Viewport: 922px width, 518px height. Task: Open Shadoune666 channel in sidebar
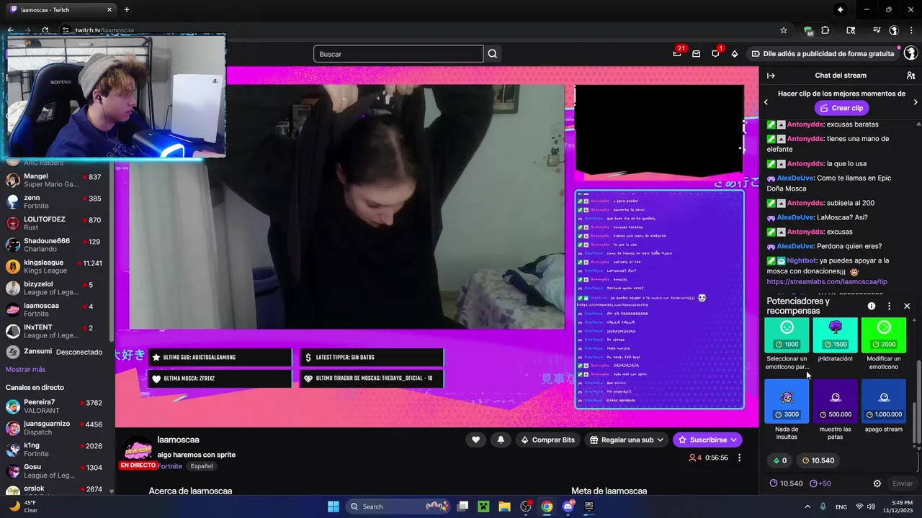coord(56,245)
